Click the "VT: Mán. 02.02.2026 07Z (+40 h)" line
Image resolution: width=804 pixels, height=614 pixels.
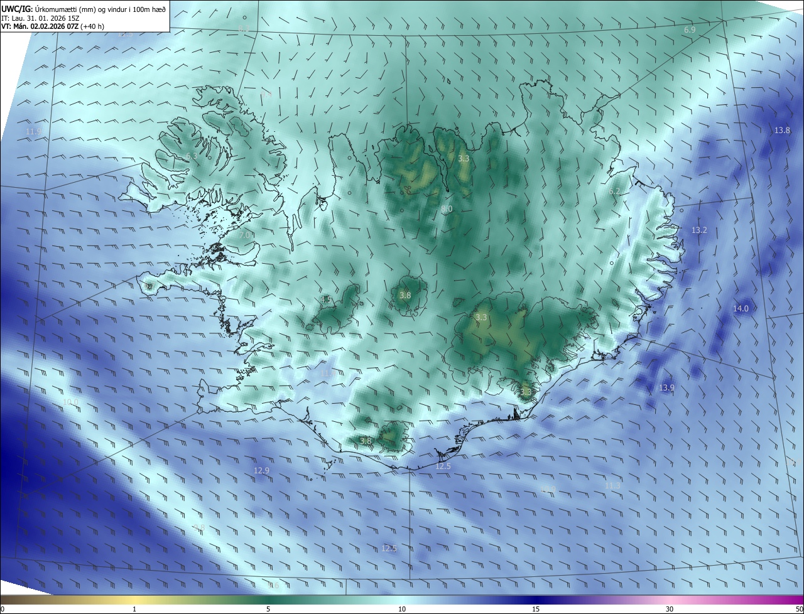coord(53,26)
